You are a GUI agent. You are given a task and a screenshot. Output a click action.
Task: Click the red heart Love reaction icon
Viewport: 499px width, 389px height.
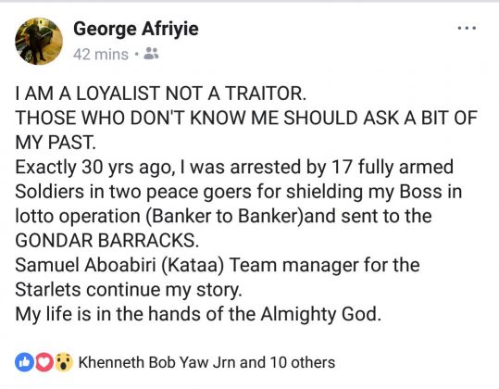click(x=44, y=362)
